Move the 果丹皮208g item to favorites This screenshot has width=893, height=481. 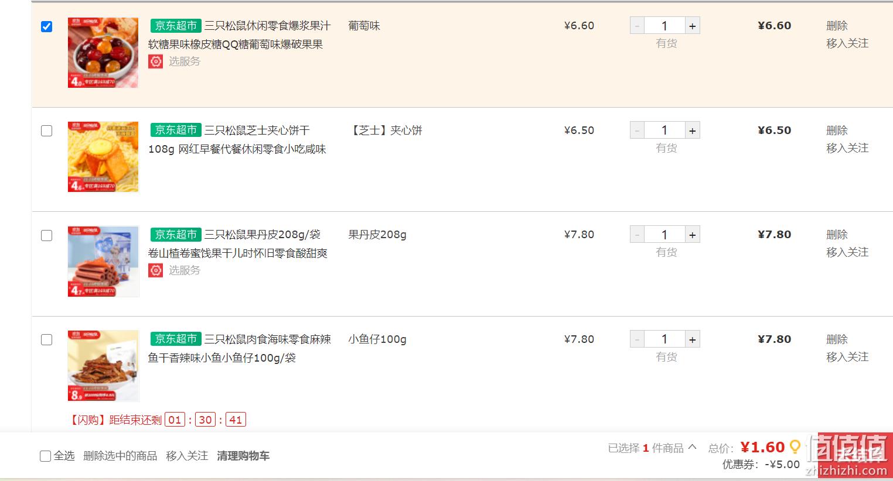(847, 252)
